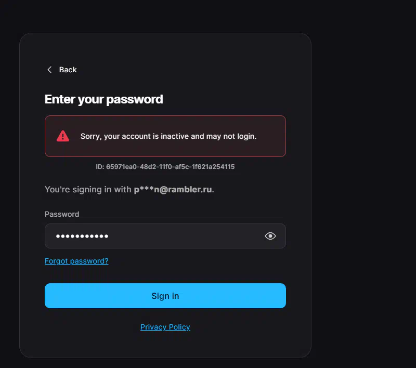Go back via the Back label
Image resolution: width=416 pixels, height=368 pixels.
68,70
